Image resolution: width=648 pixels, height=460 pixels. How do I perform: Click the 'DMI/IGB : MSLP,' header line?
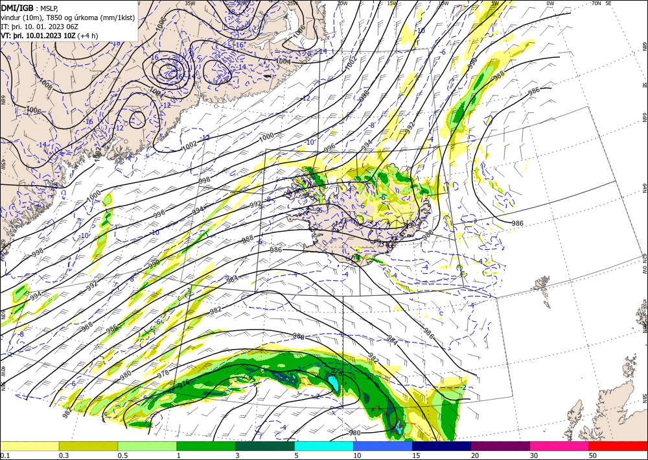pos(30,7)
